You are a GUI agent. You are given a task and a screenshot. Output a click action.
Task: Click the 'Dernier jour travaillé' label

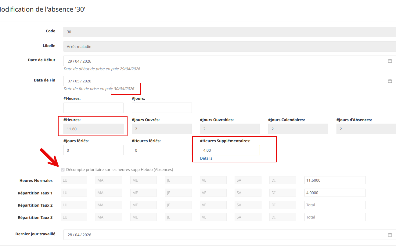pos(35,234)
